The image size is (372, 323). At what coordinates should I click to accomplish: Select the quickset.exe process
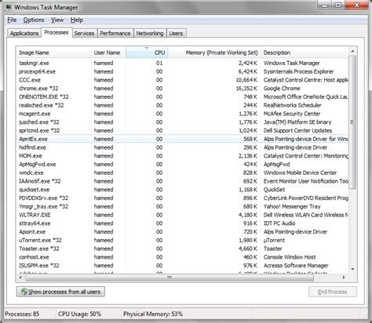click(x=182, y=190)
